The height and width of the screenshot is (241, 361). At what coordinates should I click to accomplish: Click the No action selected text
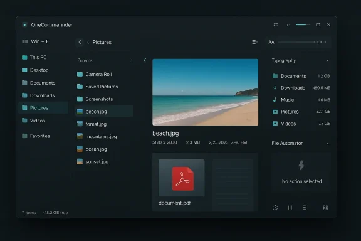(x=301, y=181)
